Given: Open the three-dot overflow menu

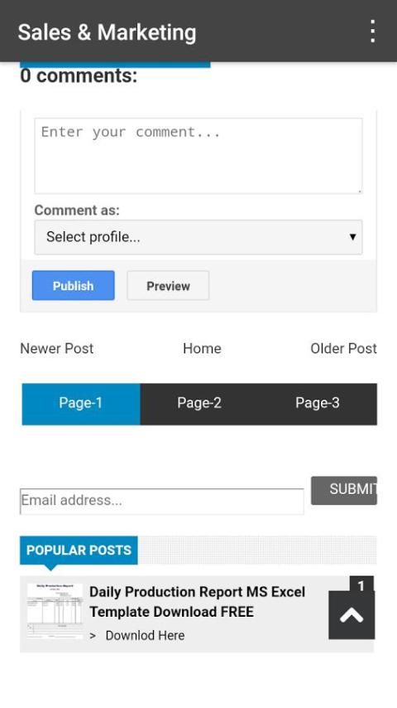Looking at the screenshot, I should coord(372,32).
